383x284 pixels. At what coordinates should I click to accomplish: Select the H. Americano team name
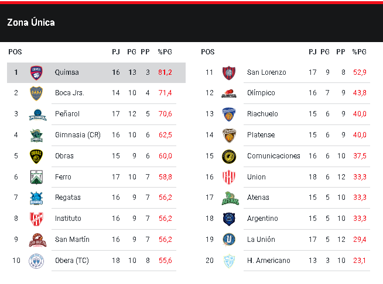(x=269, y=261)
